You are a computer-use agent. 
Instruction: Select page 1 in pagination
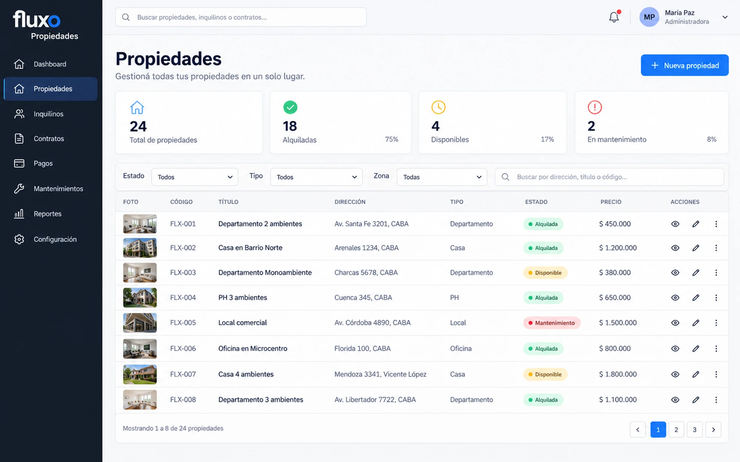click(658, 429)
